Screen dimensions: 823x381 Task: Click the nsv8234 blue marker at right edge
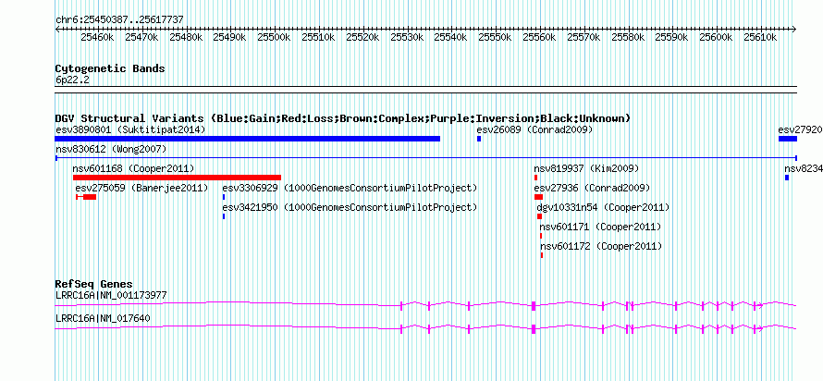tap(787, 178)
